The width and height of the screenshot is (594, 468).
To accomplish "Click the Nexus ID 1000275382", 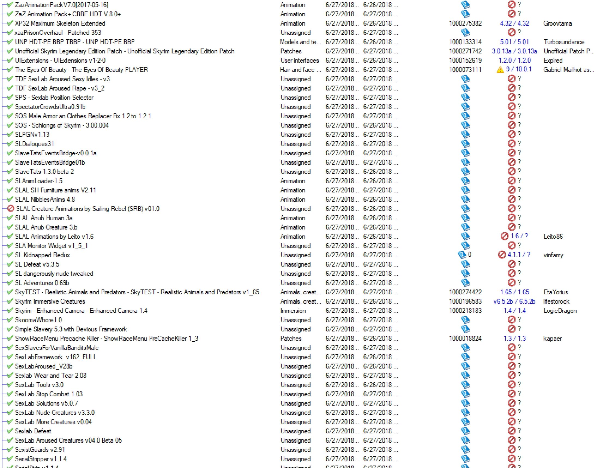I will point(465,23).
